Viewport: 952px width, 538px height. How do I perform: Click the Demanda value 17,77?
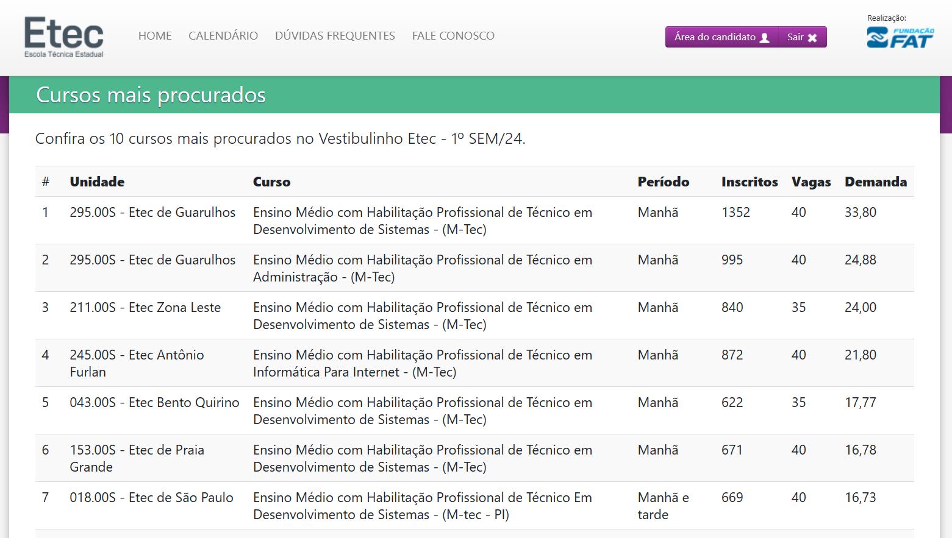861,403
